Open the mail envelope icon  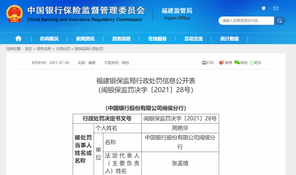tap(276, 8)
